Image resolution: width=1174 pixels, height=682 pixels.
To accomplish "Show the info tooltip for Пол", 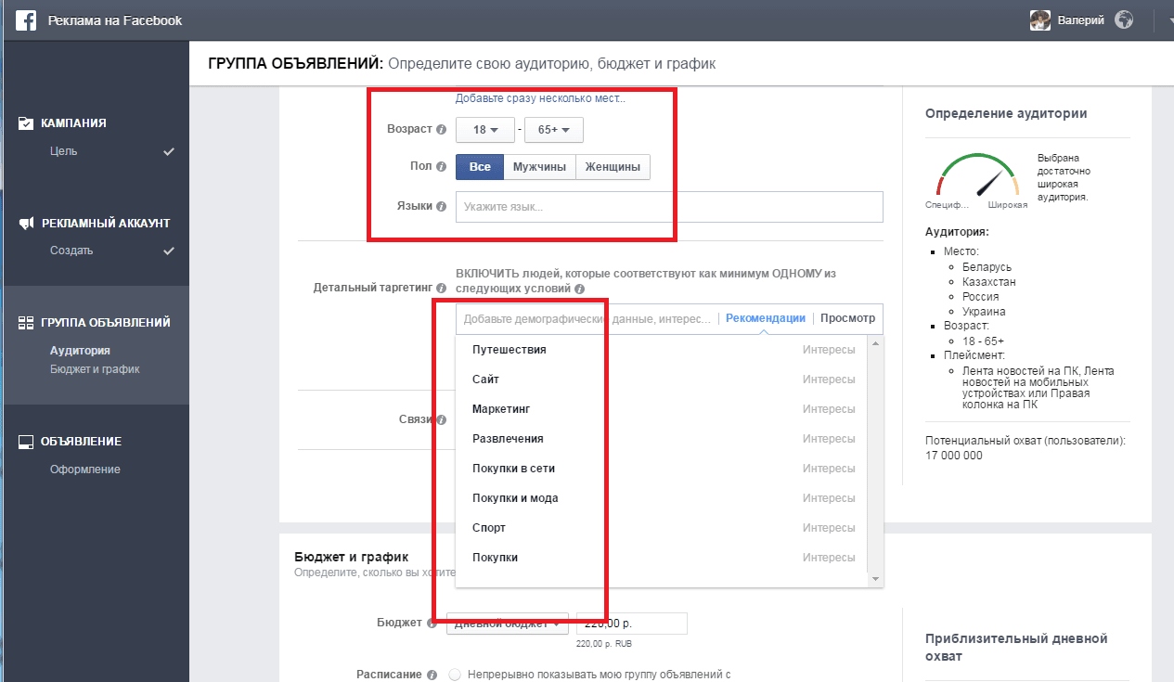I will coord(442,167).
